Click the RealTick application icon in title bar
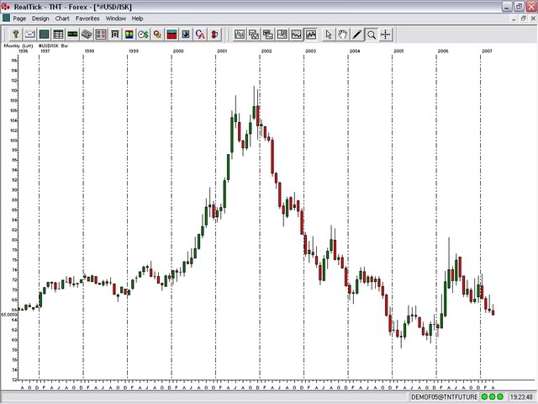 pos(6,7)
